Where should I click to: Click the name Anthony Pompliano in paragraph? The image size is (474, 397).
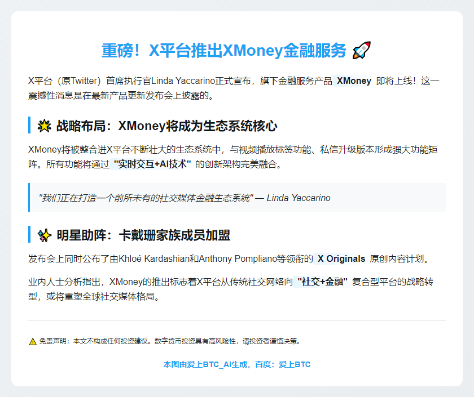238,259
